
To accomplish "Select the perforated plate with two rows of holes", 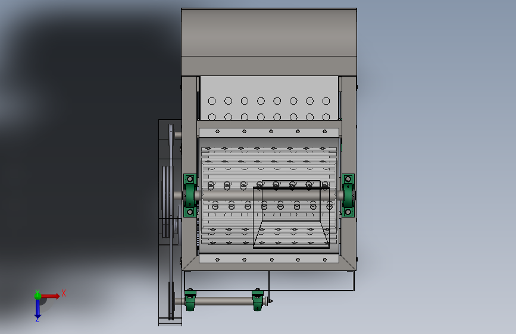I will [269, 98].
